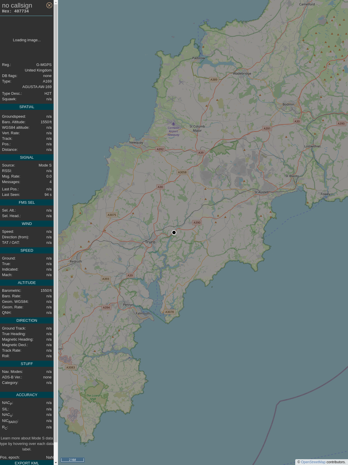This screenshot has width=348, height=465.
Task: Close the aircraft info panel
Action: coord(49,5)
